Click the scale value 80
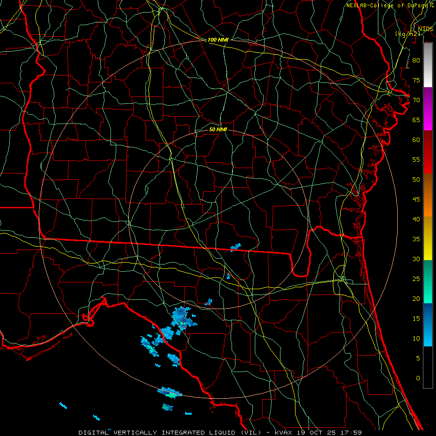Image resolution: width=436 pixels, height=436 pixels. pos(416,61)
